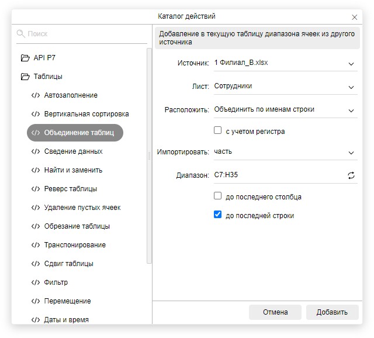Choose 'Реверс таблицы' from the catalog
The width and height of the screenshot is (374, 338).
tap(71, 189)
